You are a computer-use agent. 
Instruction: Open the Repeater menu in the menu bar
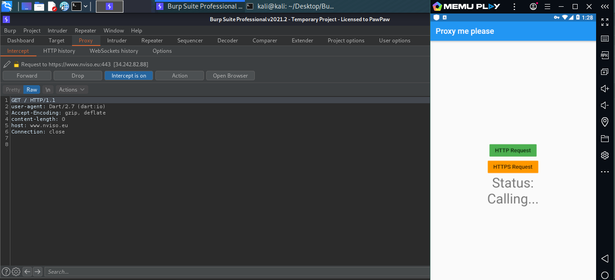[x=86, y=31]
